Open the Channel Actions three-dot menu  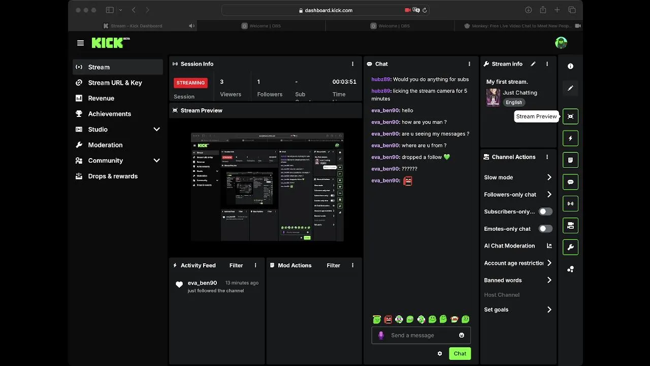547,157
